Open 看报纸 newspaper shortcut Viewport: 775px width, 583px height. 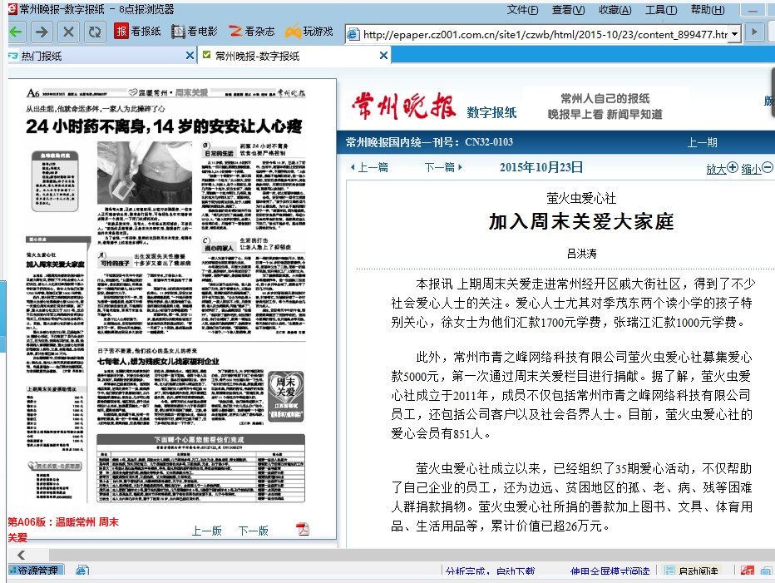click(138, 32)
